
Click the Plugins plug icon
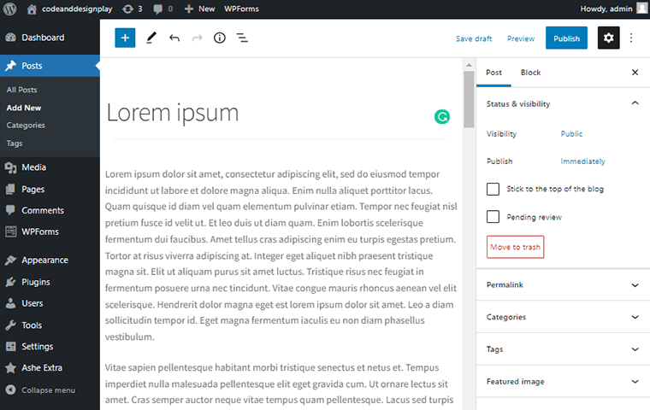coord(11,282)
